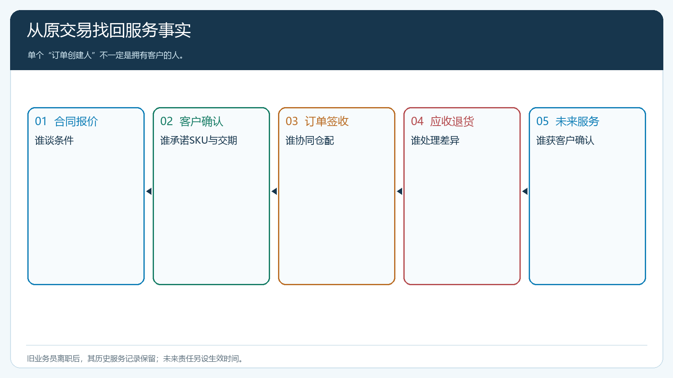Click the heading 01 合同报价

coord(66,121)
